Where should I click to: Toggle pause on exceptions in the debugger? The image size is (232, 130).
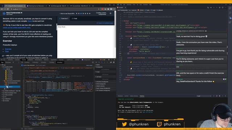tap(114, 62)
